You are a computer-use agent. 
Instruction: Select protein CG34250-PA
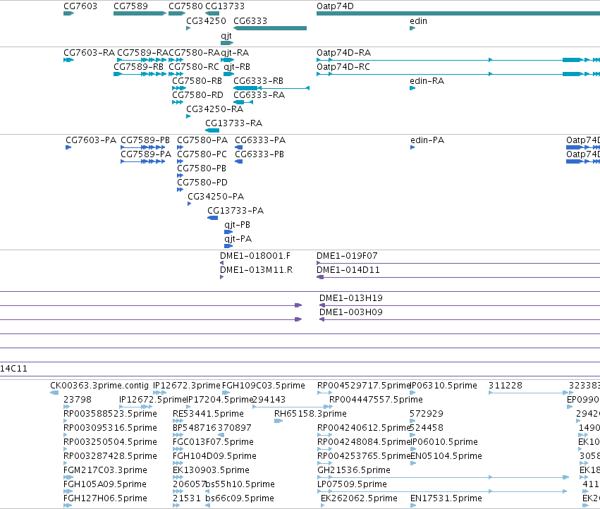[189, 204]
